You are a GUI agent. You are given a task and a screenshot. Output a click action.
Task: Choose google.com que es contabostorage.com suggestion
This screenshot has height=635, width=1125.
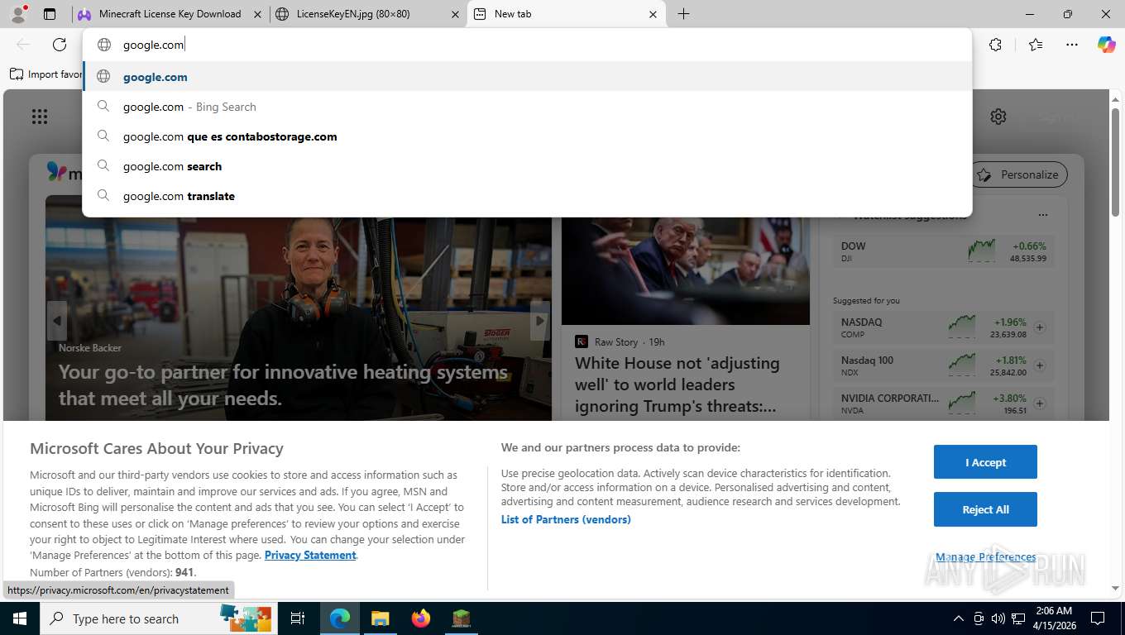point(527,136)
